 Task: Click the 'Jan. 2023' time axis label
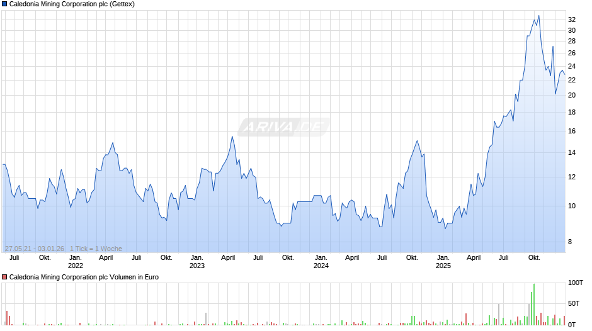(196, 262)
